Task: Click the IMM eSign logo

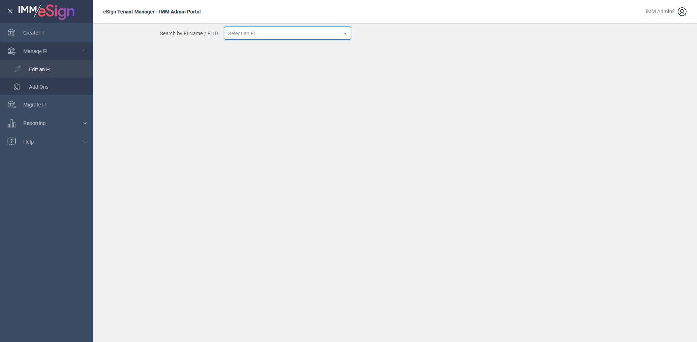Action: click(46, 11)
